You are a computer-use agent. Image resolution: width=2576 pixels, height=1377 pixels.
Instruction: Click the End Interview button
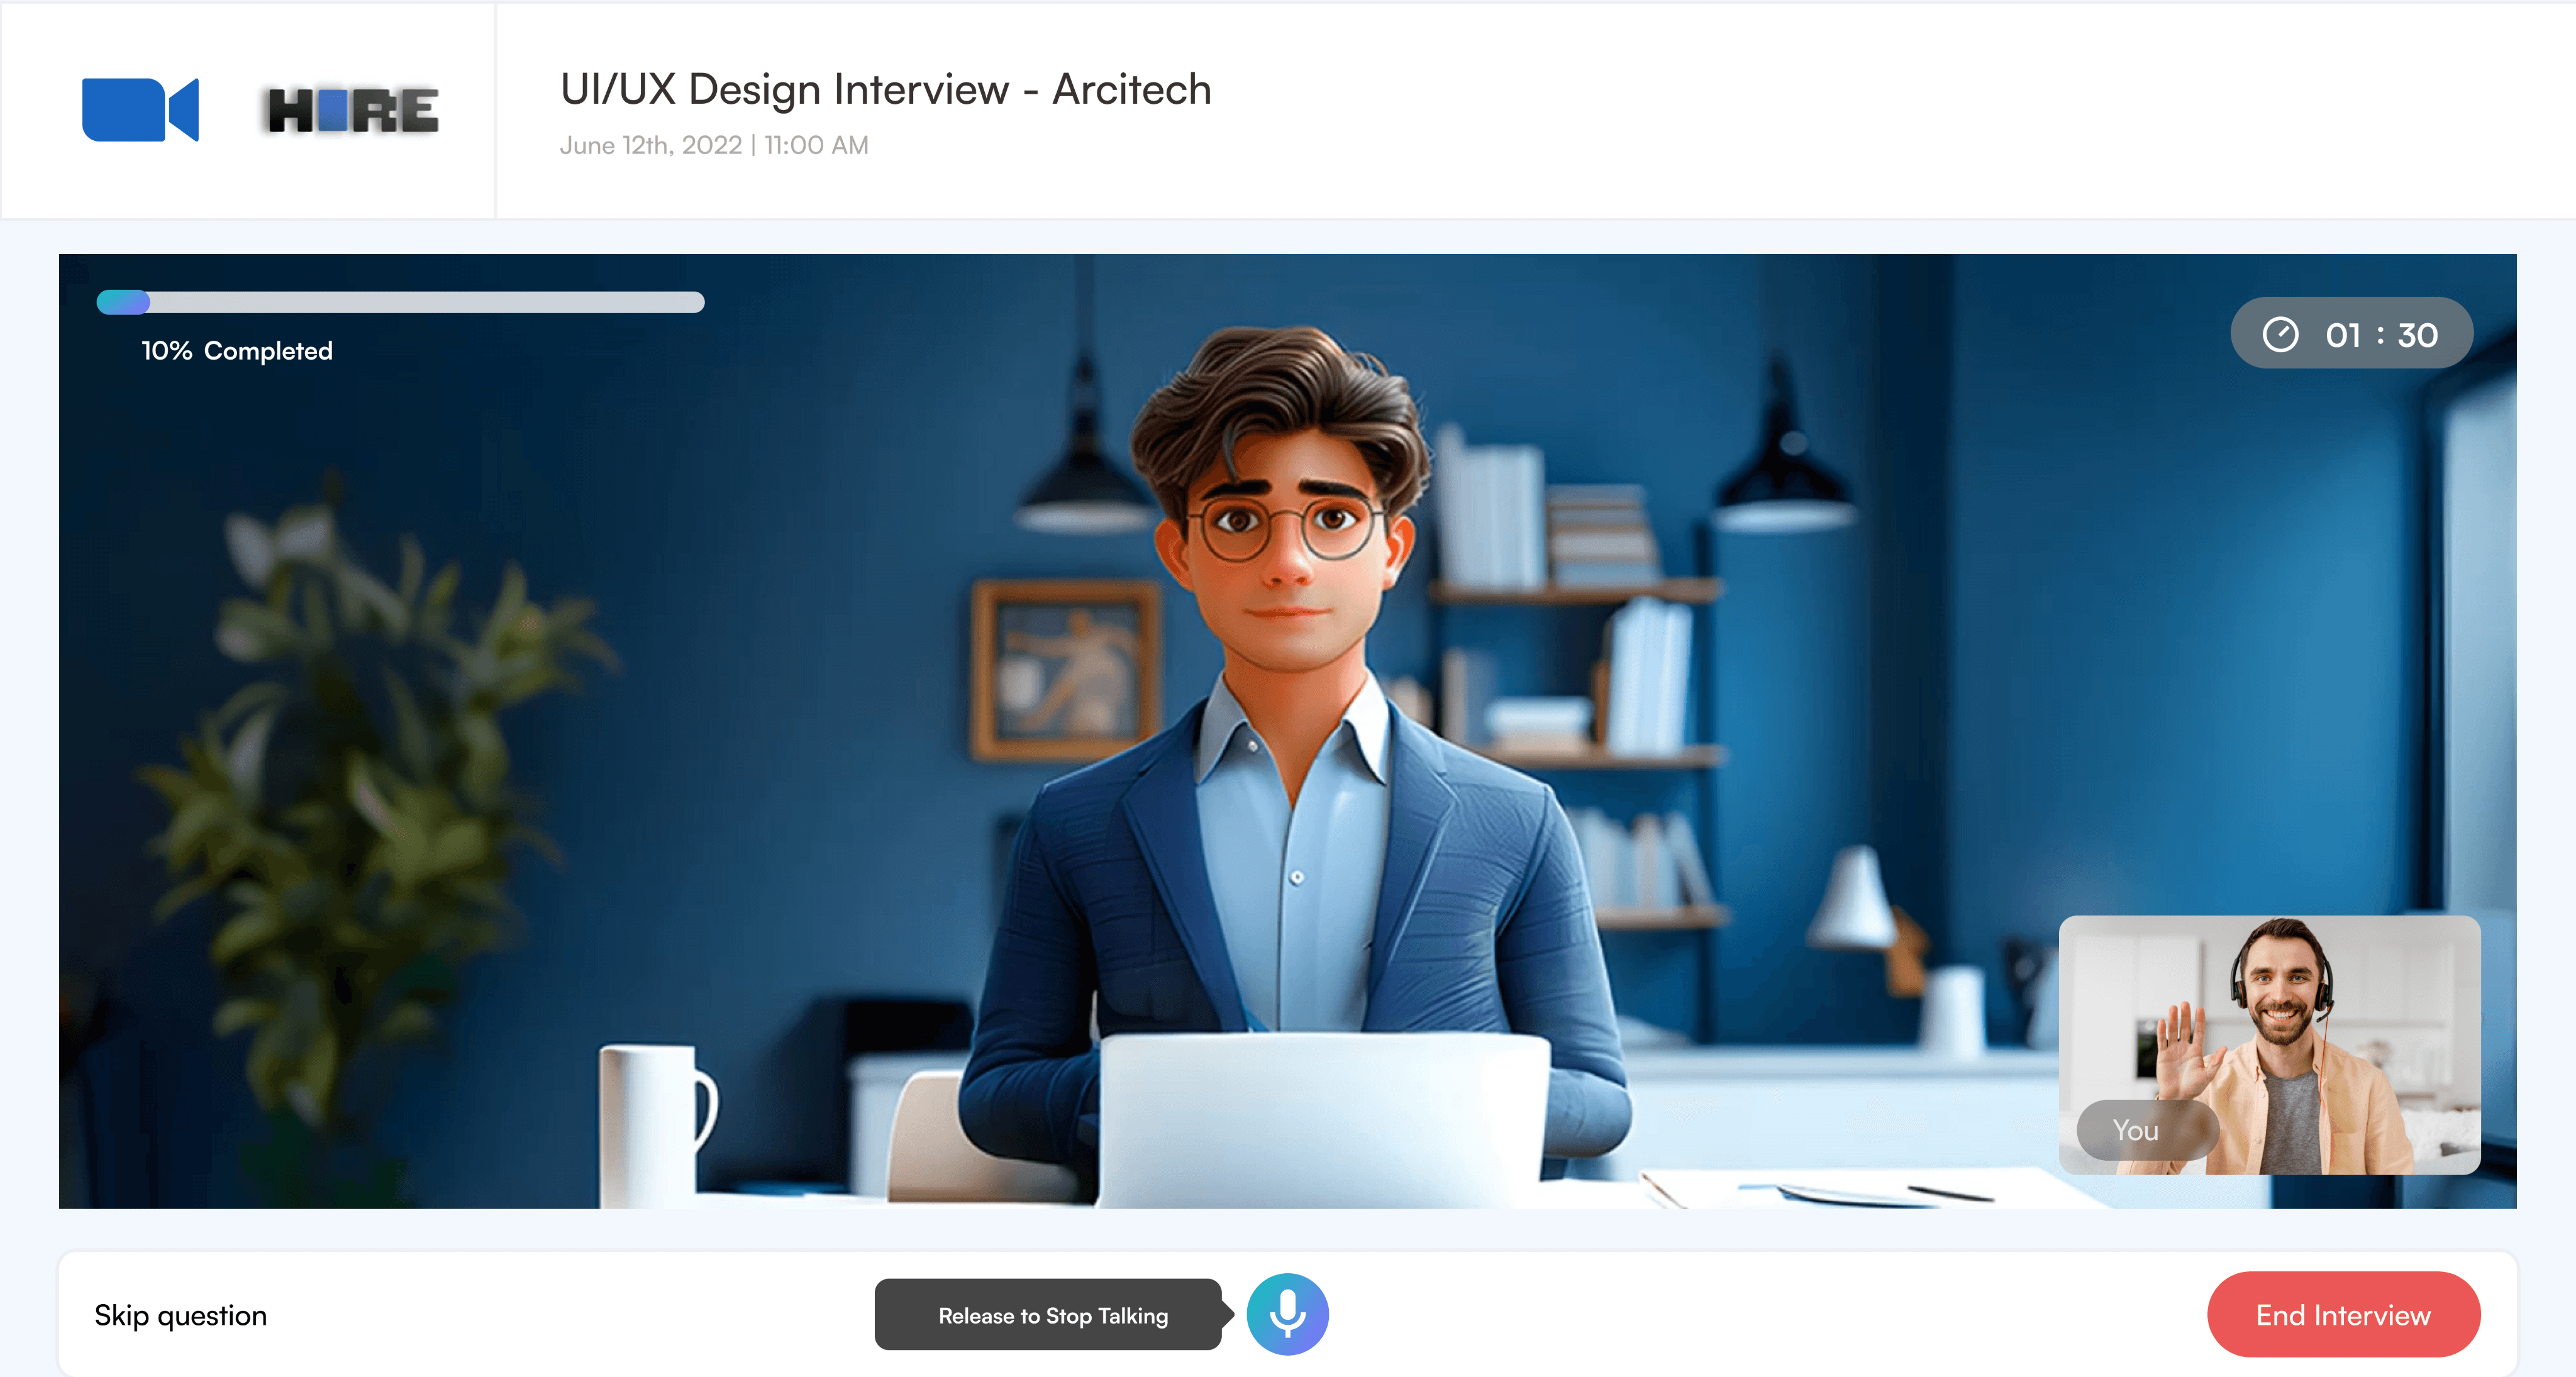click(x=2343, y=1314)
